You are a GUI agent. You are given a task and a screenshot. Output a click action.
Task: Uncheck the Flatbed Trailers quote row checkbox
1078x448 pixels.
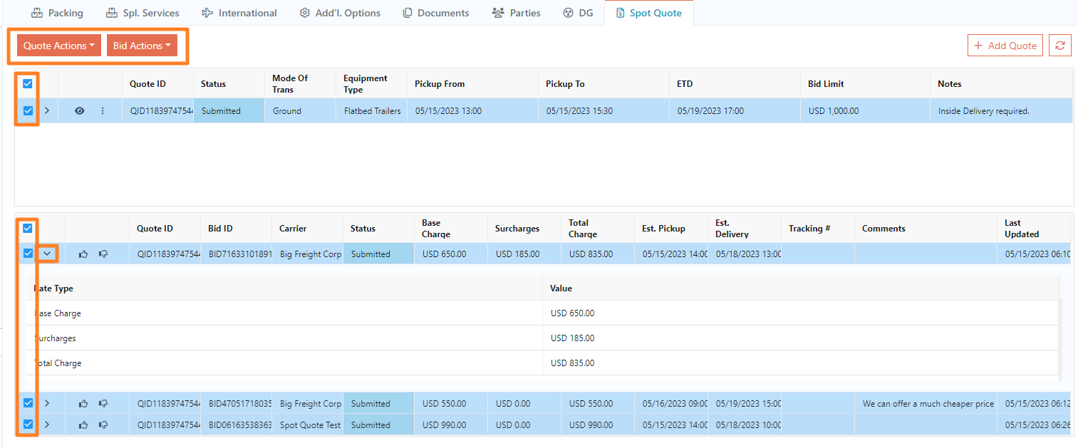click(28, 110)
